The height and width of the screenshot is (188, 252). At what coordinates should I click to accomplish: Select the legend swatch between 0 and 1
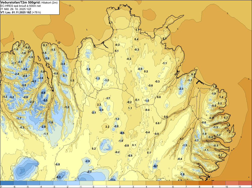tap(100, 183)
